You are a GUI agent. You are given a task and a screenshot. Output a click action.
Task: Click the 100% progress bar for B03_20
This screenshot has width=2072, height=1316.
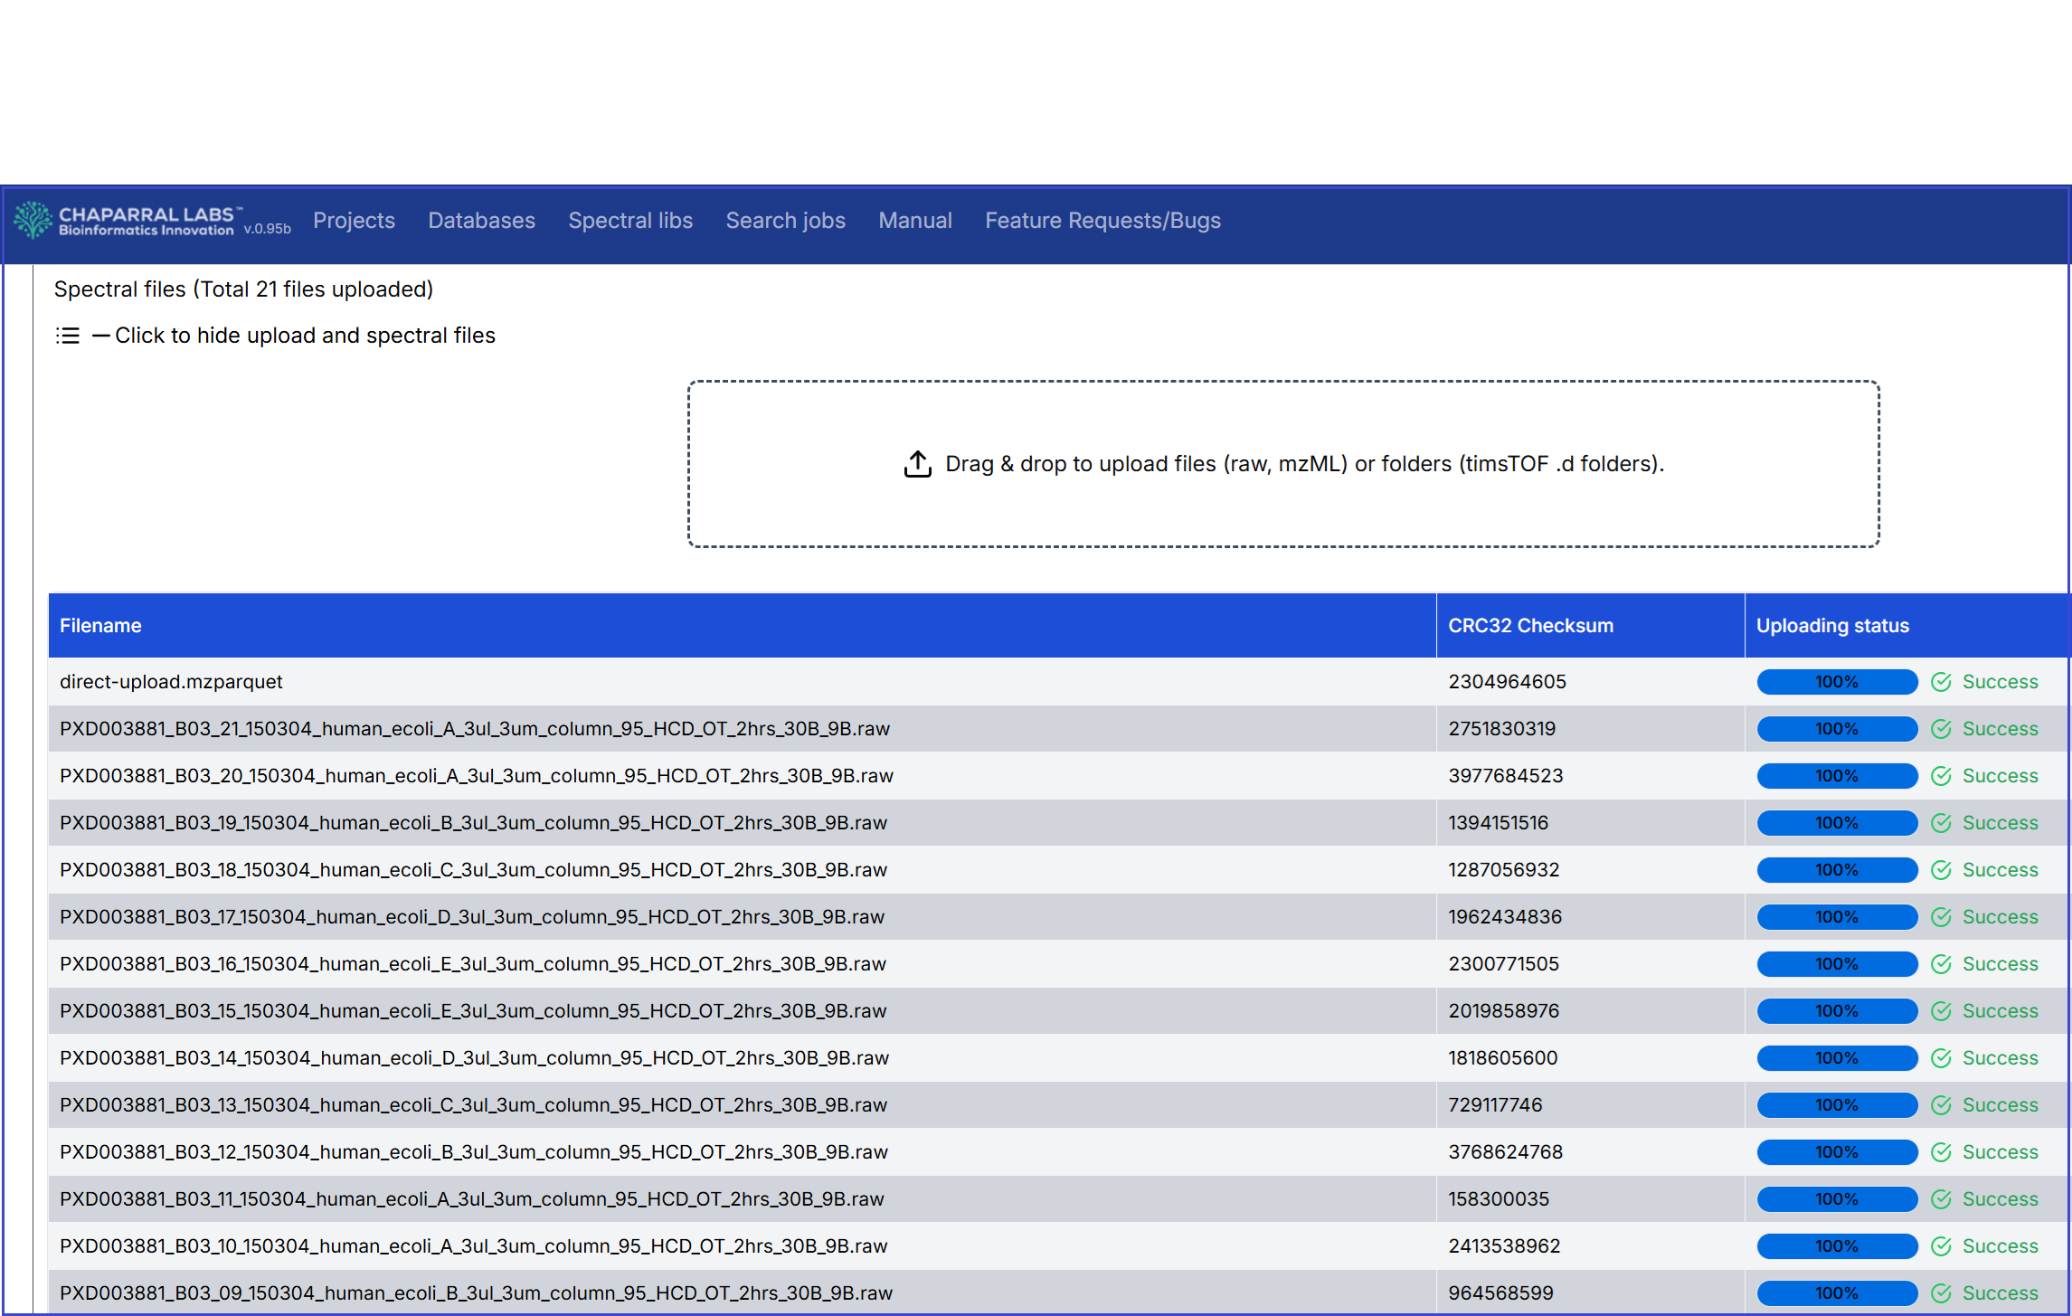pos(1836,776)
